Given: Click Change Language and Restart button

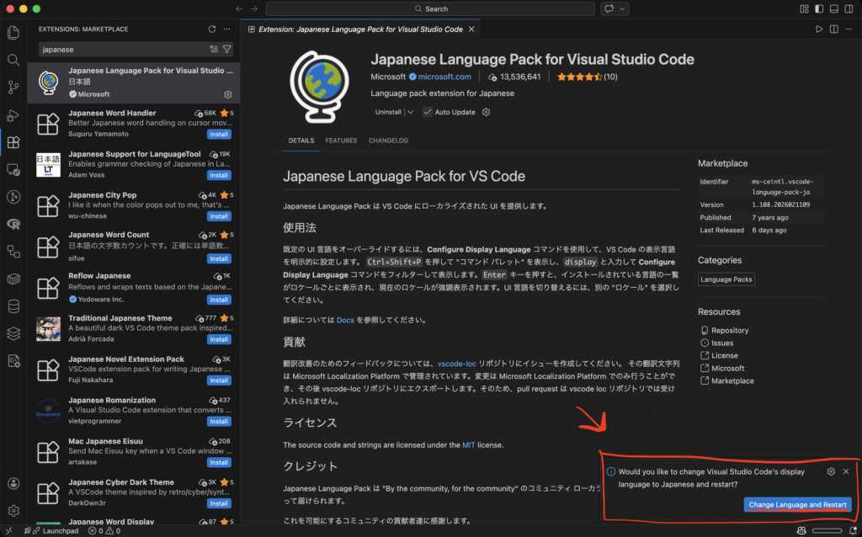Looking at the screenshot, I should (x=797, y=504).
